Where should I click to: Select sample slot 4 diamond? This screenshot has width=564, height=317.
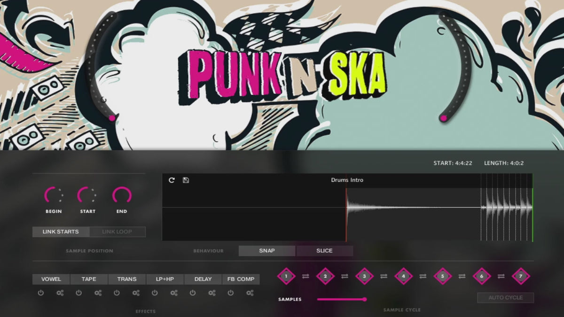pyautogui.click(x=404, y=277)
